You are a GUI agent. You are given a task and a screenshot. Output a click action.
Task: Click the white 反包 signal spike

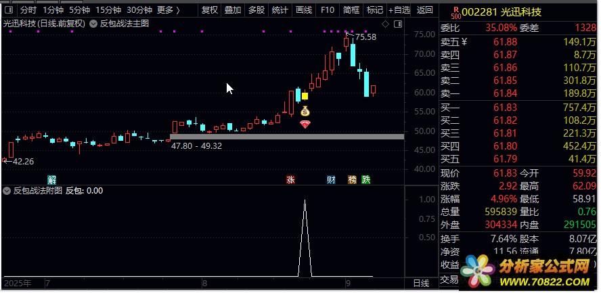point(305,238)
